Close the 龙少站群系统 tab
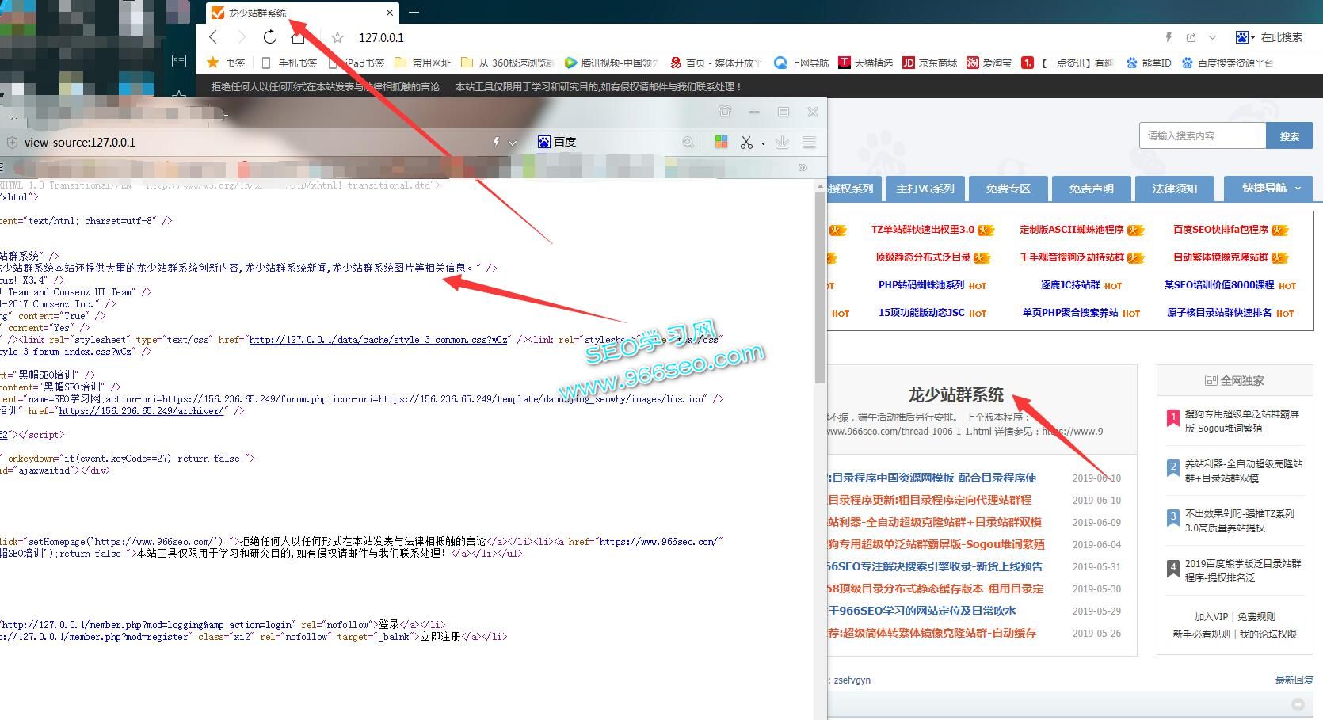Viewport: 1323px width, 720px height. [x=389, y=13]
